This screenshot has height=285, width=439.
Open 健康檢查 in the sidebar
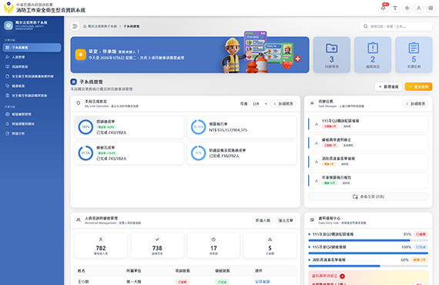tap(32, 86)
